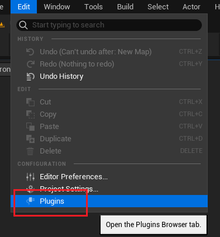This screenshot has height=237, width=220.
Task: Click the Plugins plug icon
Action: click(30, 201)
